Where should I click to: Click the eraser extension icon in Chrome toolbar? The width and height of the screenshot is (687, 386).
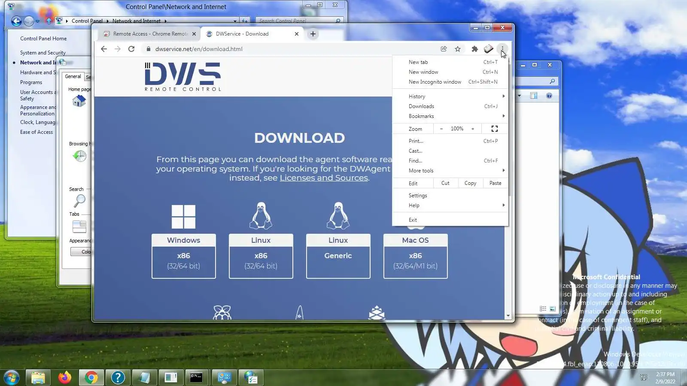[488, 49]
